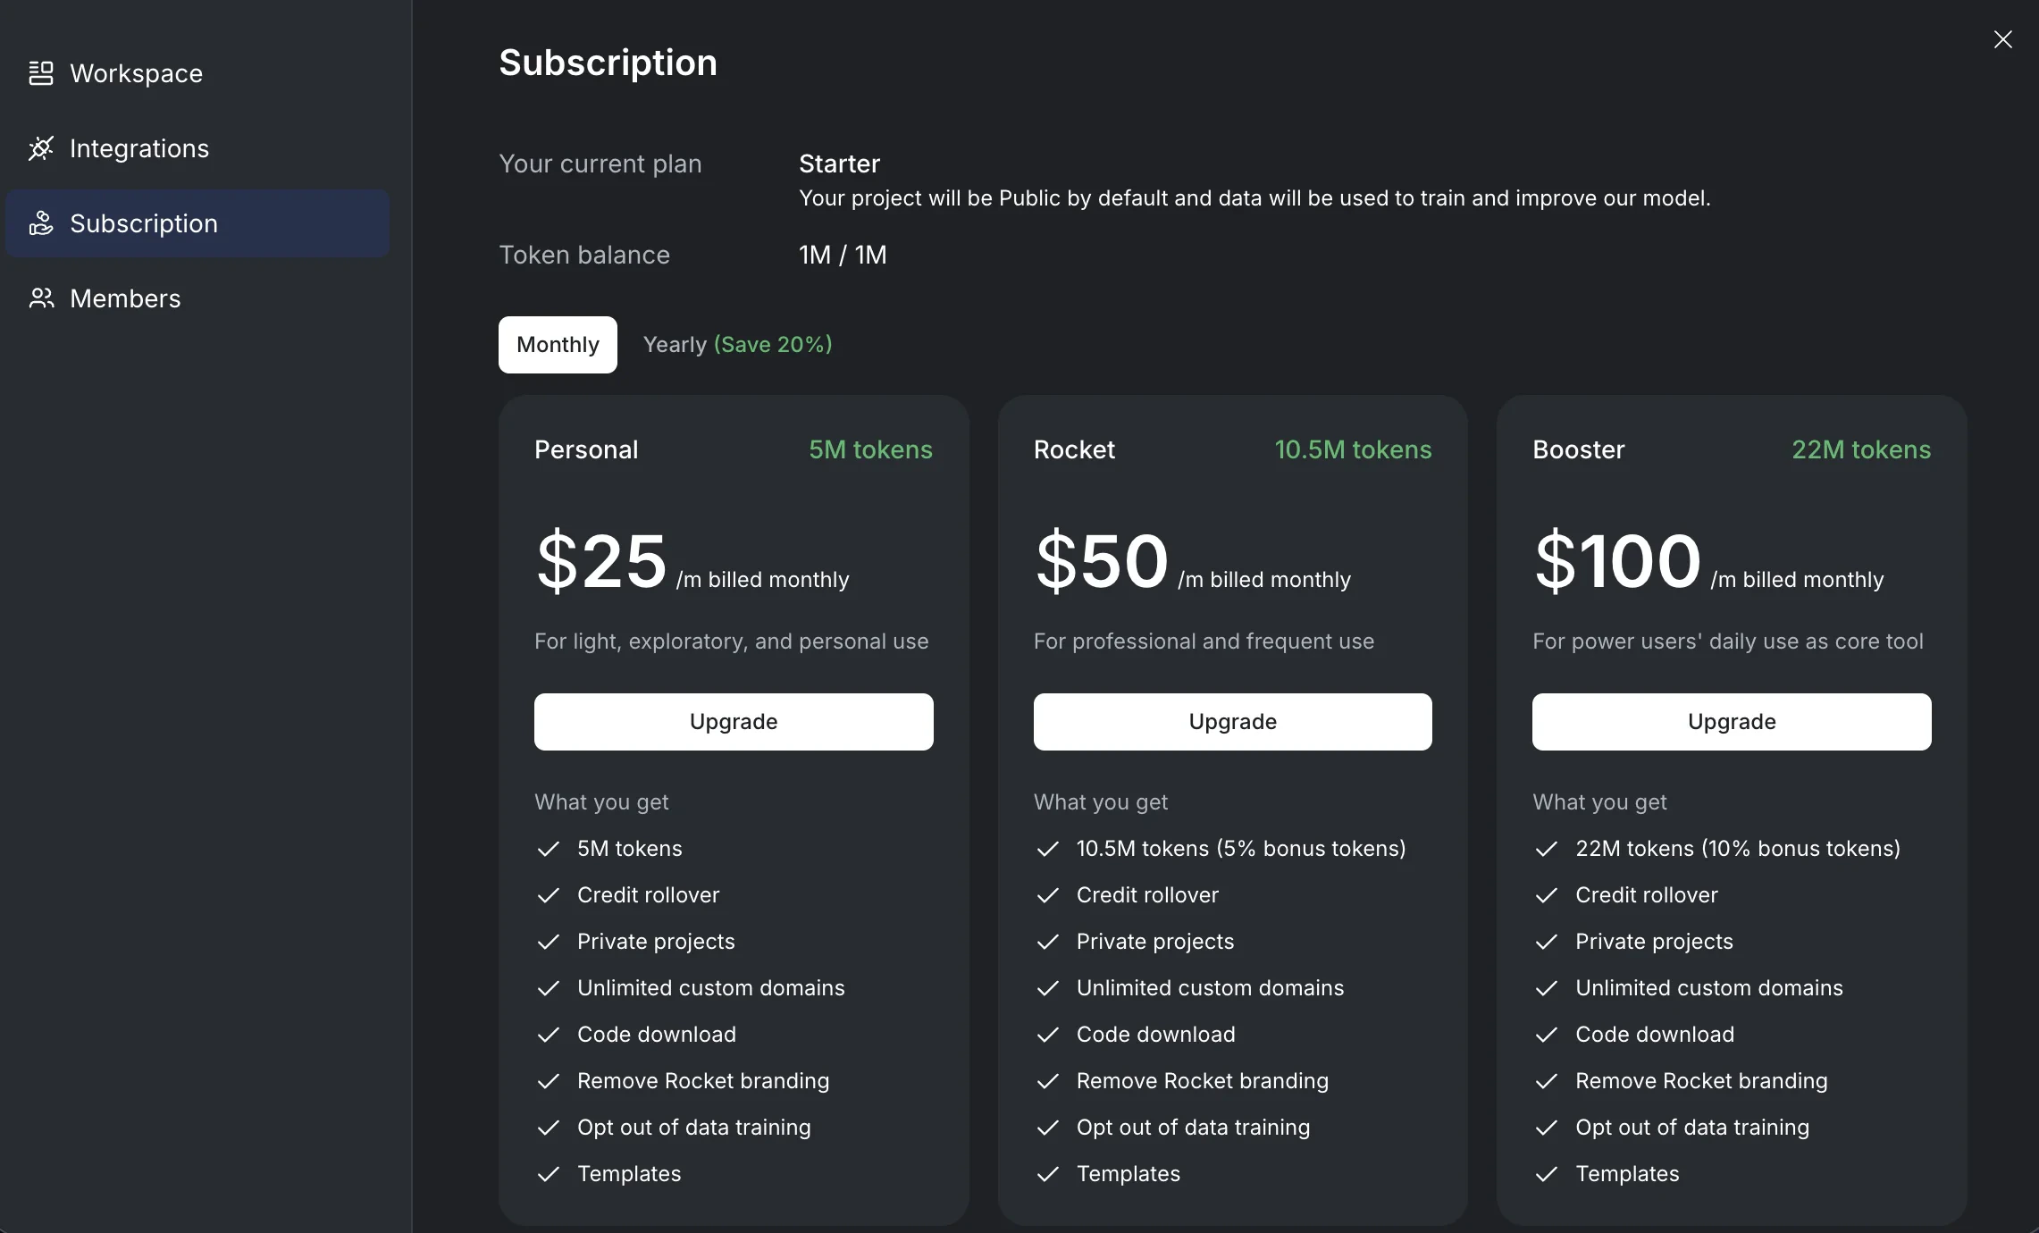Upgrade to the Booster plan
The height and width of the screenshot is (1233, 2039).
point(1731,721)
